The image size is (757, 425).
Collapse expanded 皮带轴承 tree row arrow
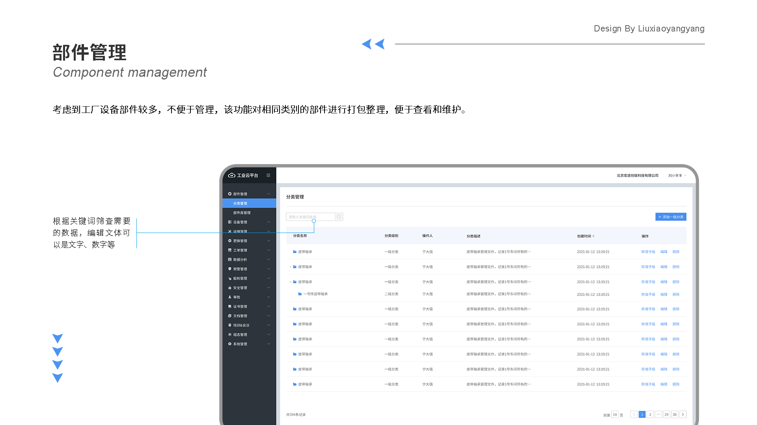[291, 282]
